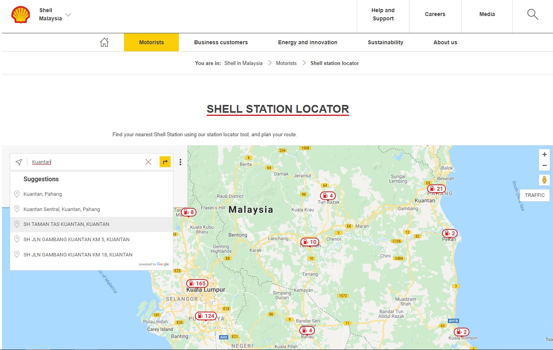
Task: Select the Pekan station marker showing 2
Action: point(449,233)
